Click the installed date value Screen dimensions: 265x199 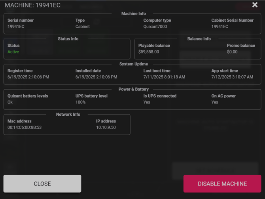tap(96, 77)
